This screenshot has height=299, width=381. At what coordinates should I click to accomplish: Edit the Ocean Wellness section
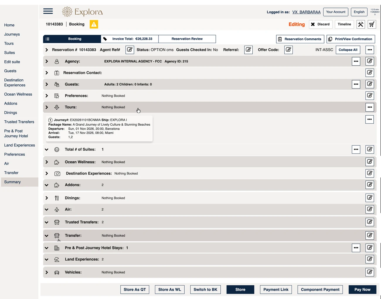pos(370,162)
